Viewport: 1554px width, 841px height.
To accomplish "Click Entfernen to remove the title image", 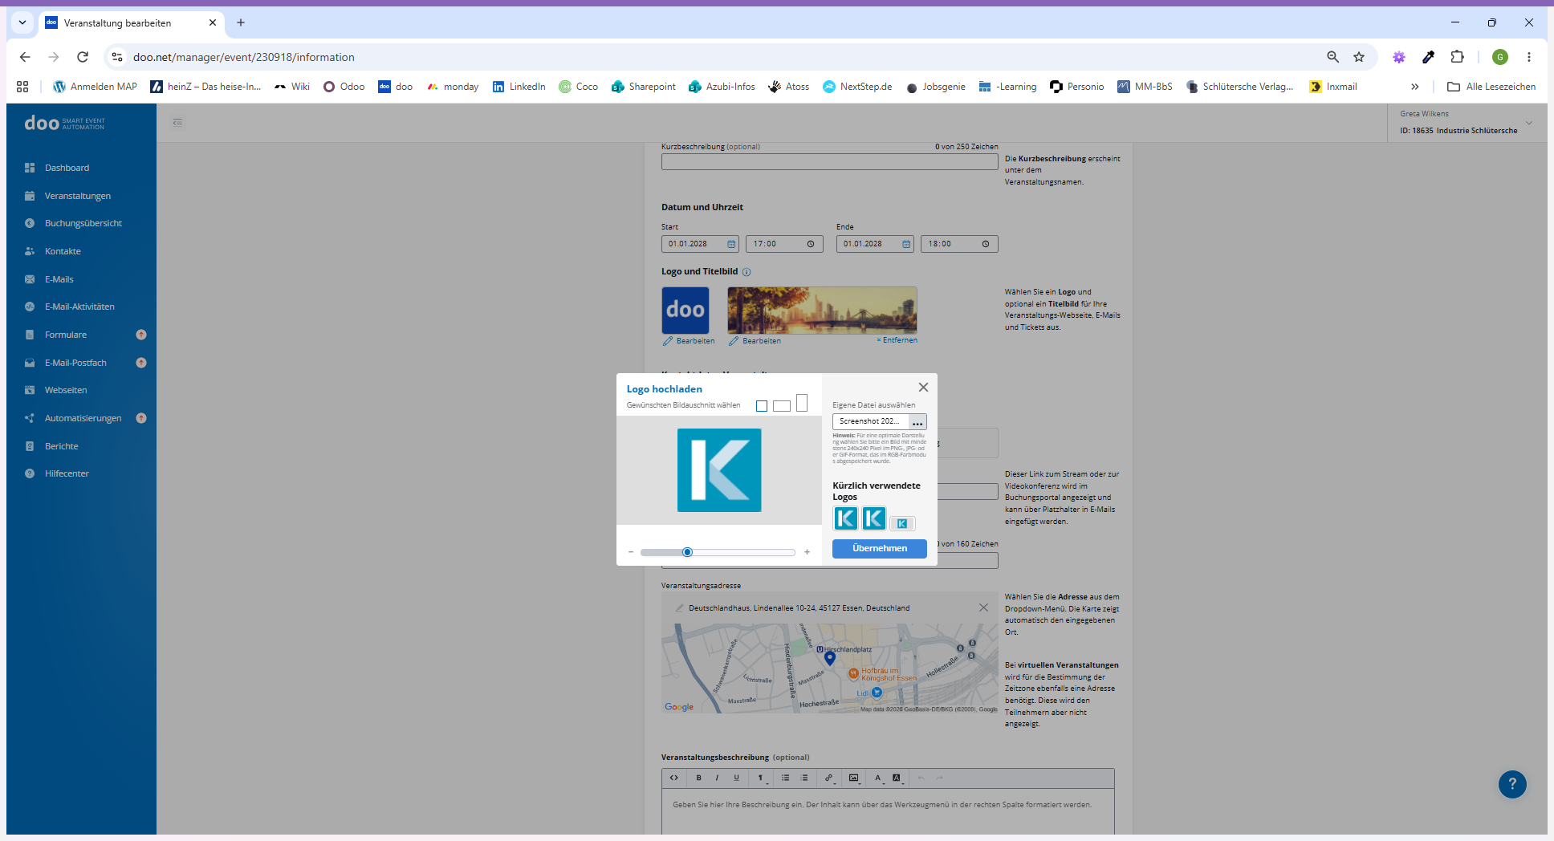I will click(x=897, y=340).
